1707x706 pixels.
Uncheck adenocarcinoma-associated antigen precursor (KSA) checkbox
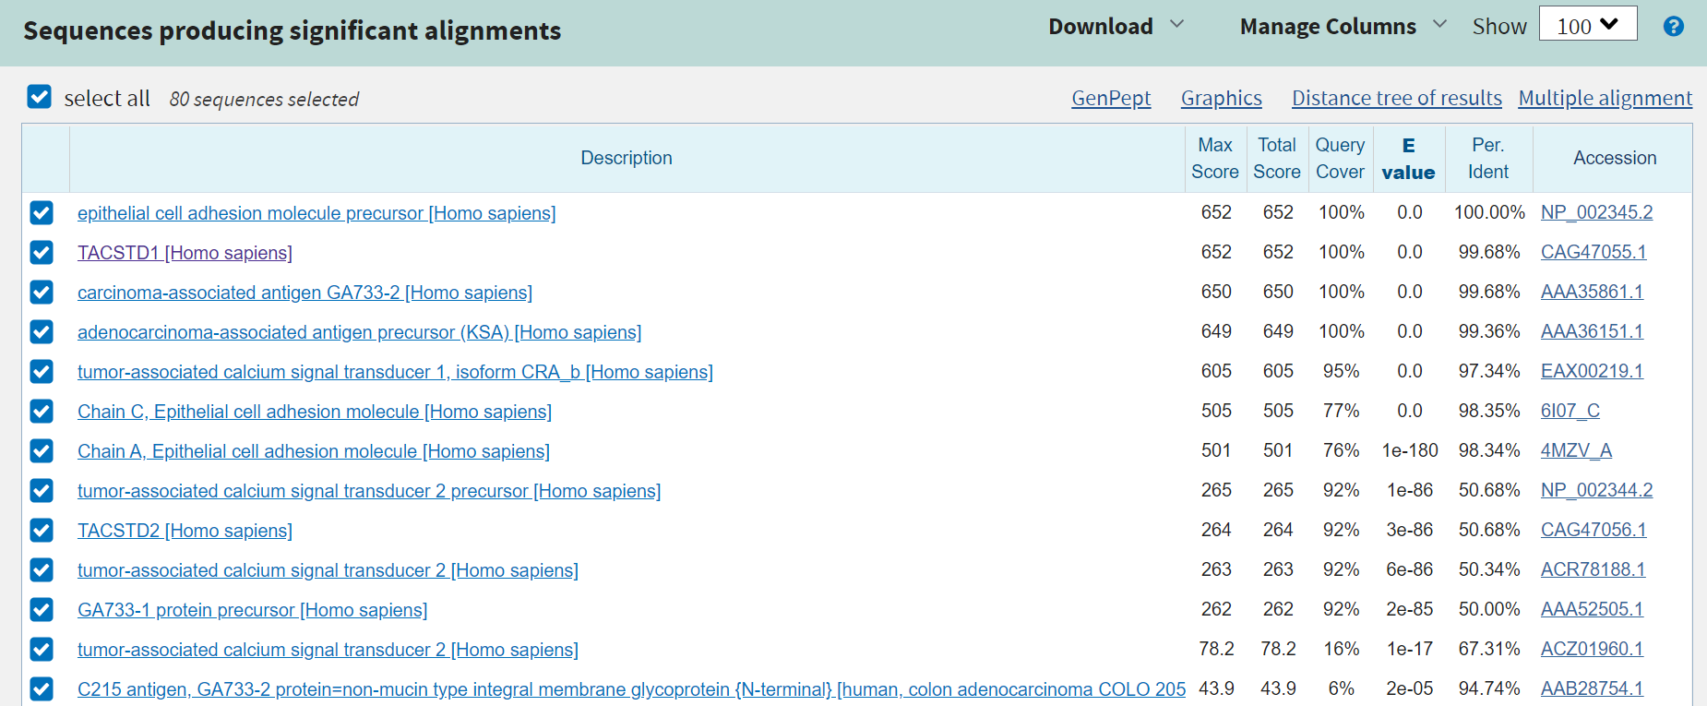coord(42,332)
